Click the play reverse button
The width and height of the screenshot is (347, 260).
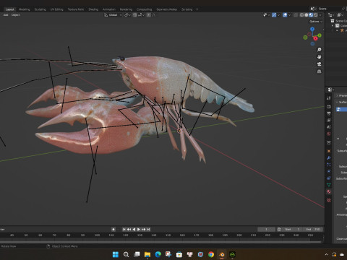click(x=134, y=230)
